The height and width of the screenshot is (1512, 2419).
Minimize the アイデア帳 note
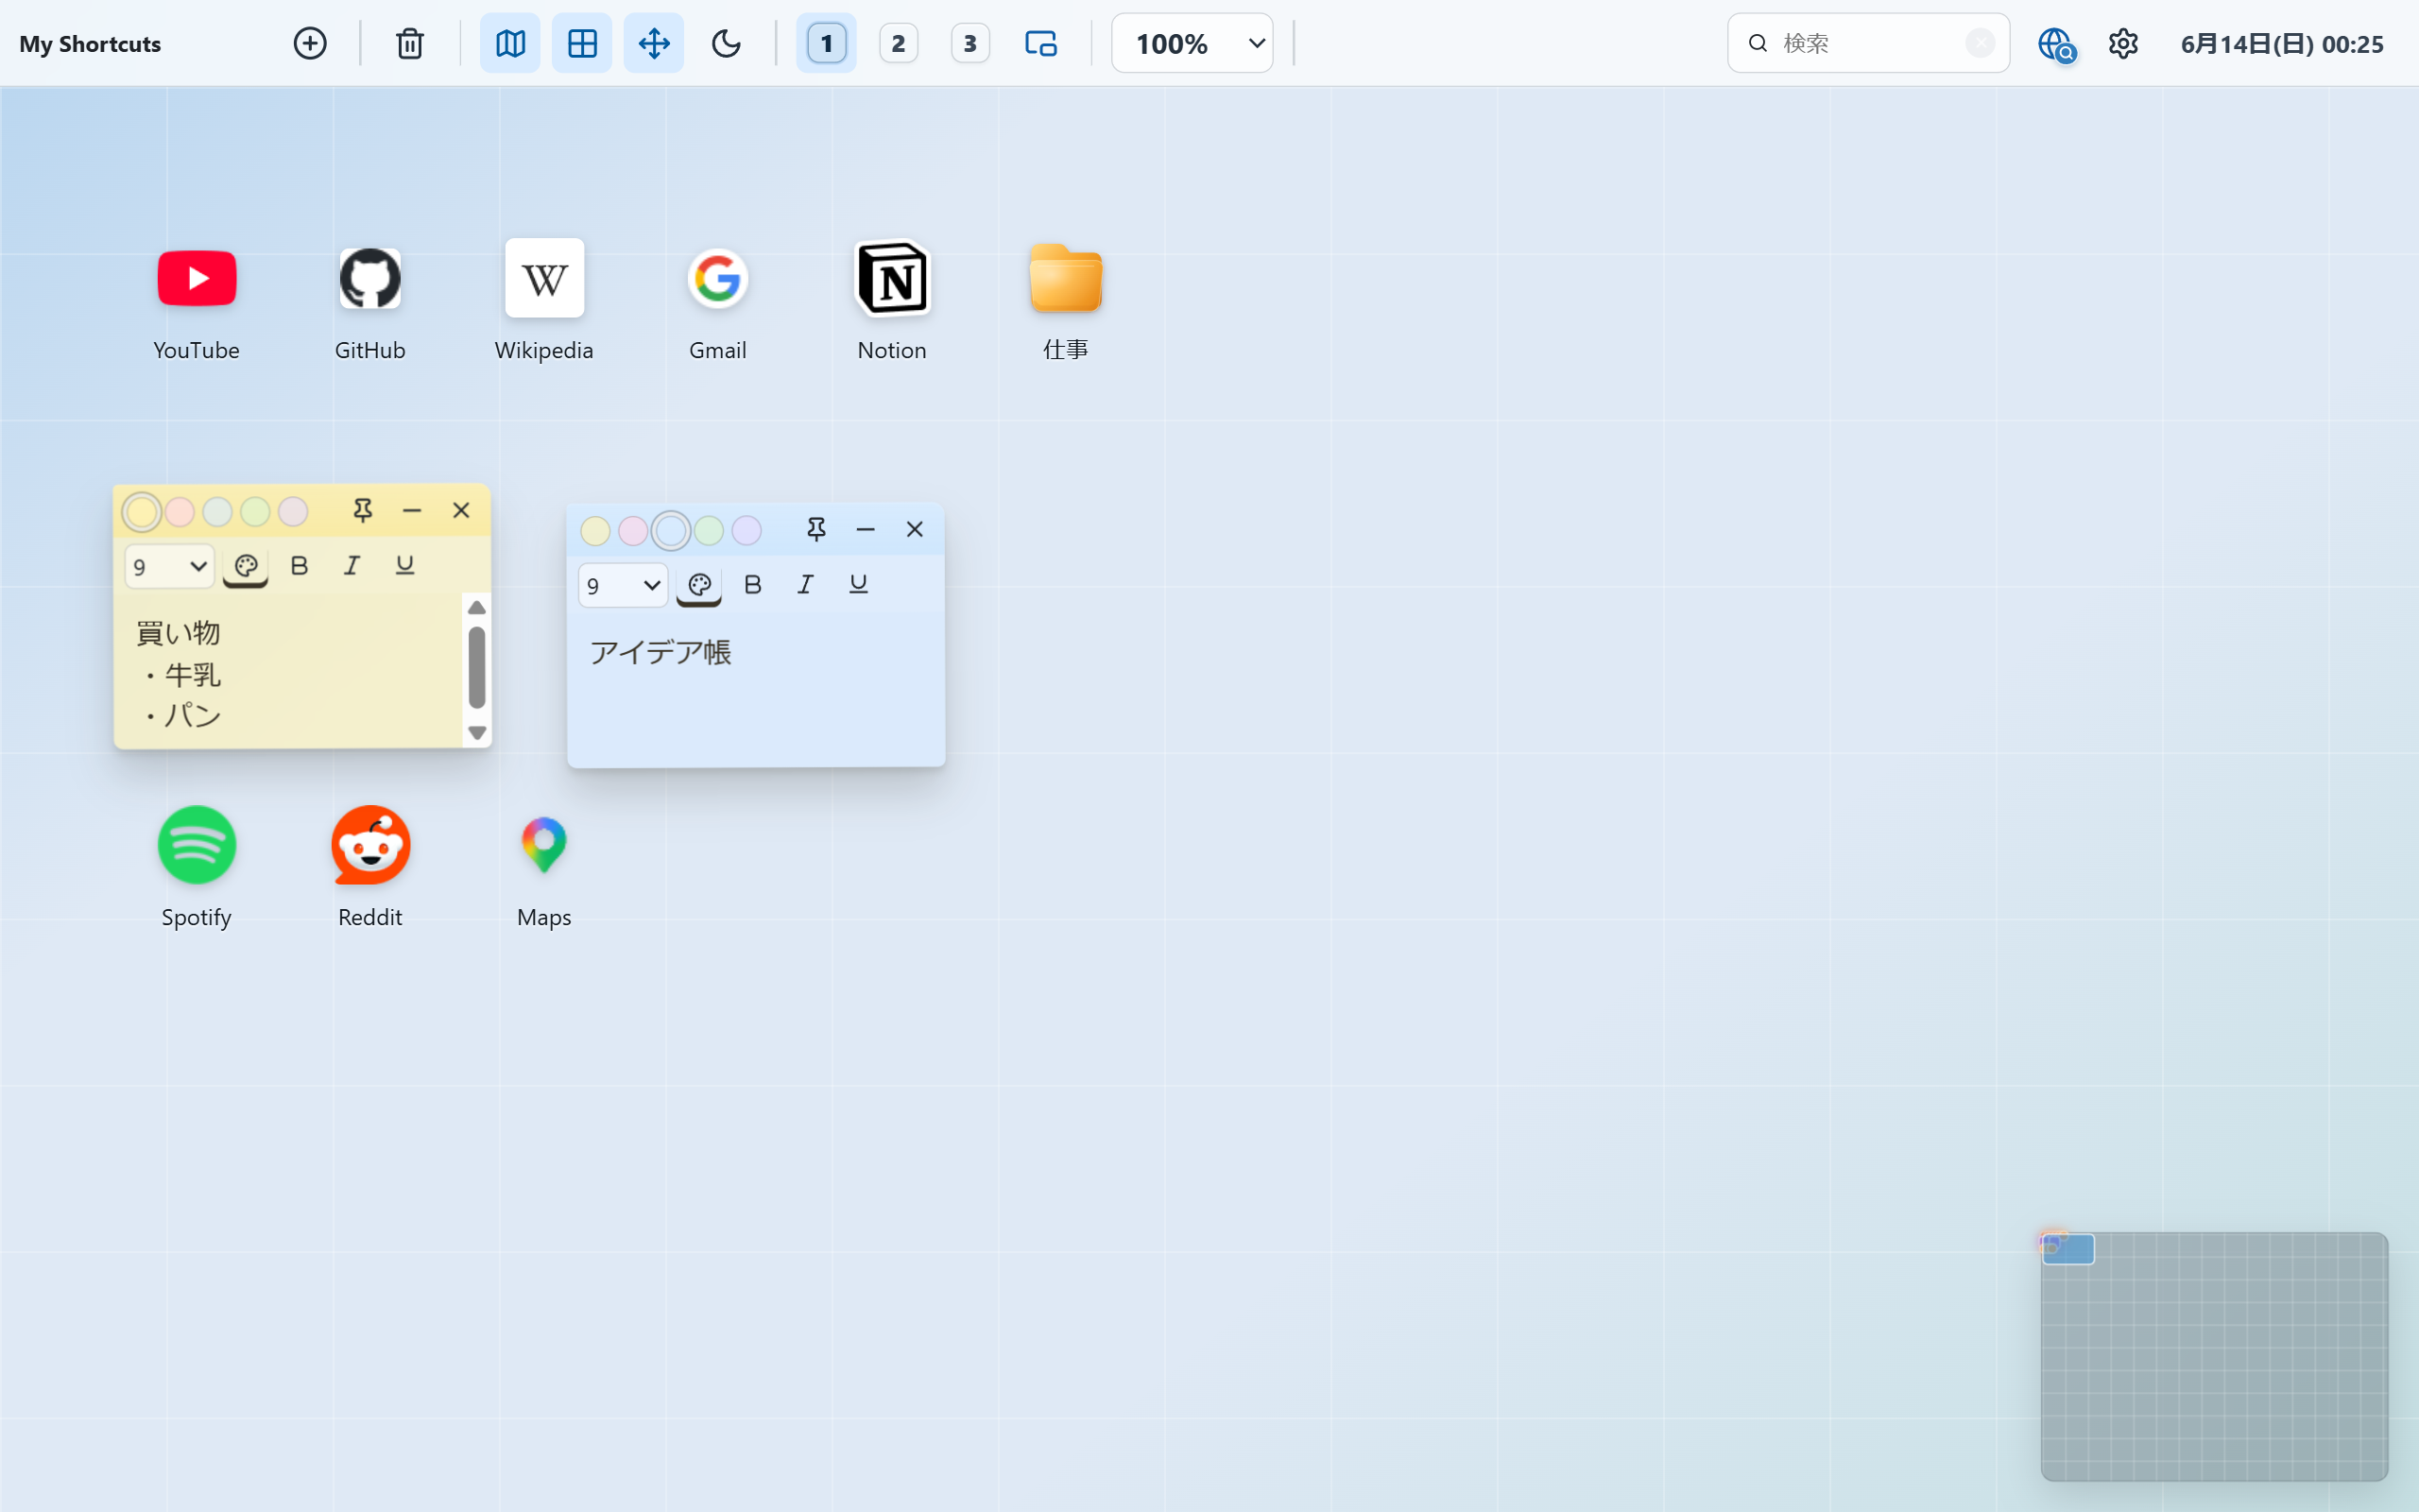point(866,530)
